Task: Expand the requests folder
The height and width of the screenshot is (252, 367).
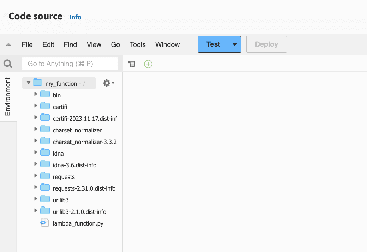Action: 36,176
